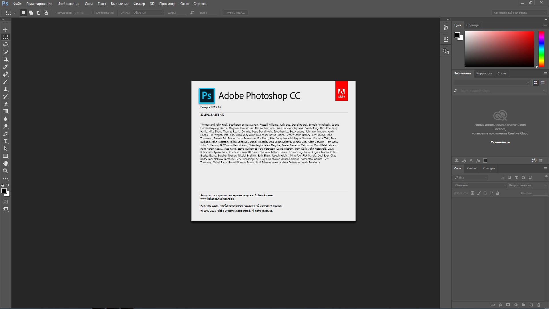The image size is (549, 309).
Task: Click the create new layer icon
Action: (x=531, y=305)
